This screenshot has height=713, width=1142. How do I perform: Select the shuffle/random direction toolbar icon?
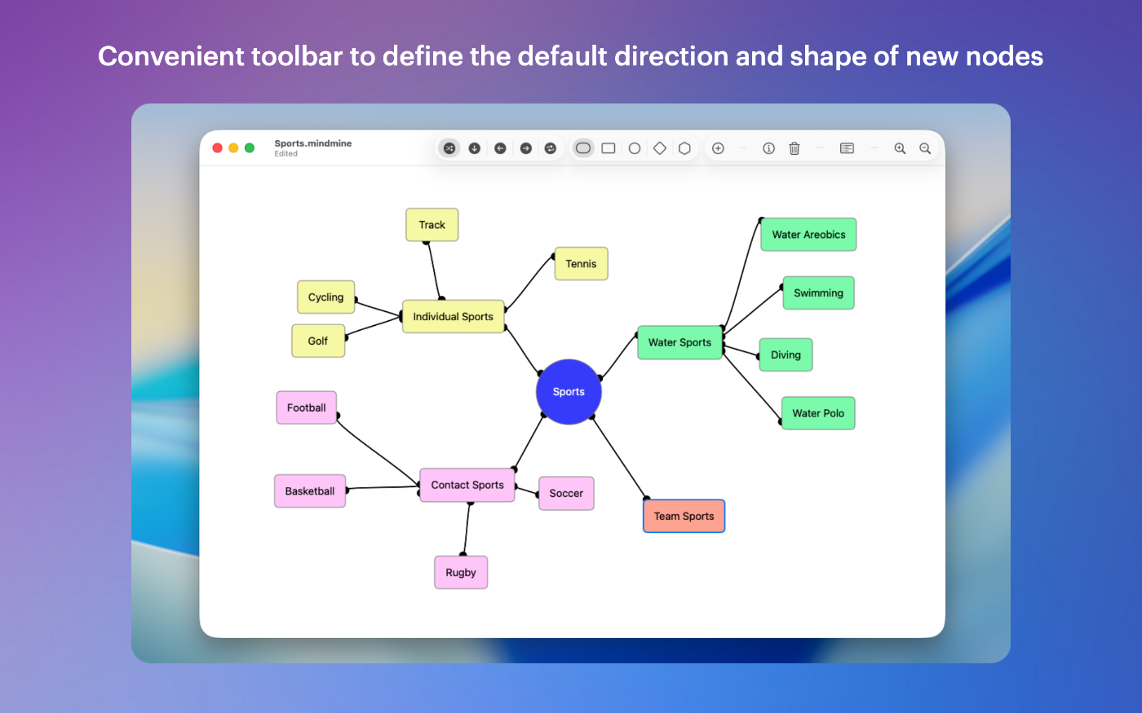tap(449, 148)
